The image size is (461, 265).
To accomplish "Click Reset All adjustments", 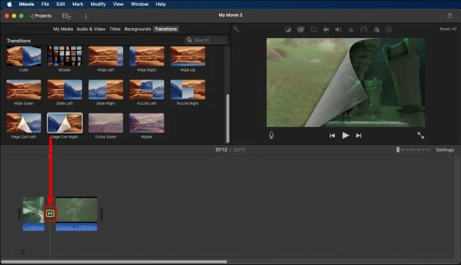I will click(448, 29).
